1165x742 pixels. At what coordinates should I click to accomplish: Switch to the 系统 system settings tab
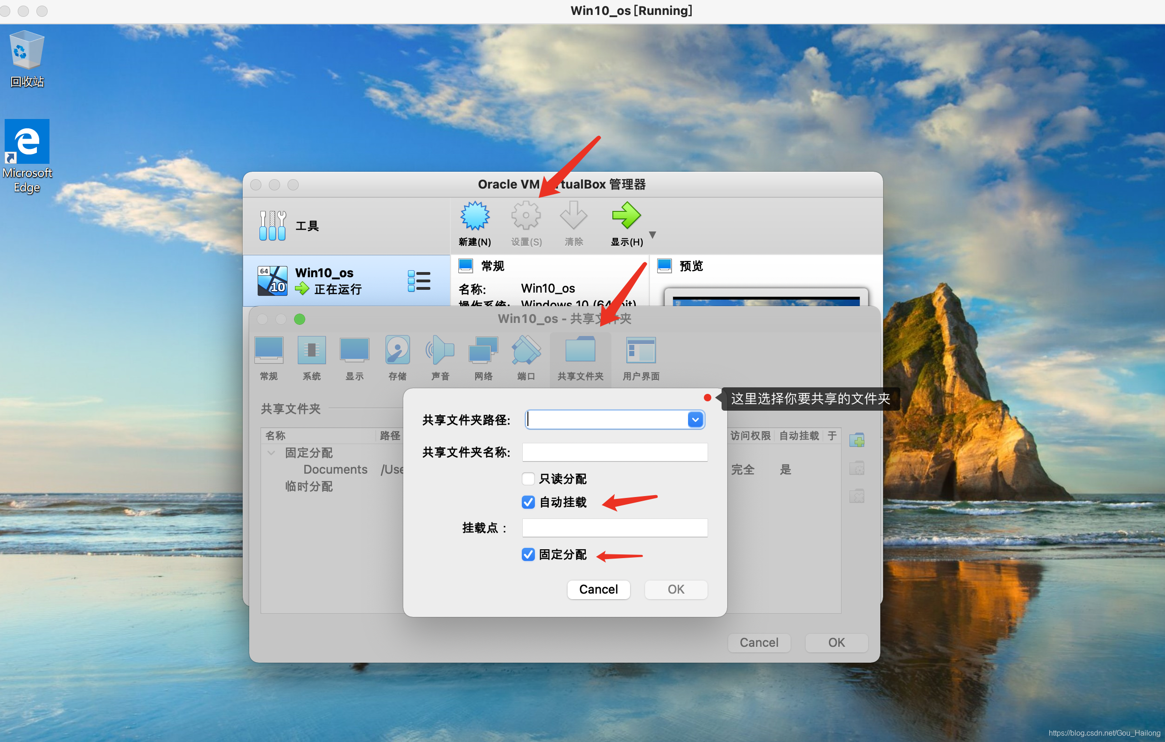(312, 358)
